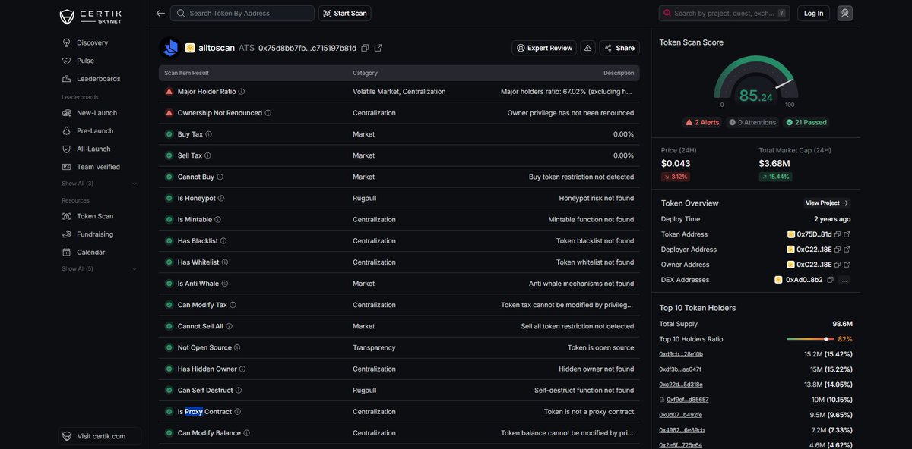Click the info icon beside Buy Tax

pyautogui.click(x=209, y=134)
